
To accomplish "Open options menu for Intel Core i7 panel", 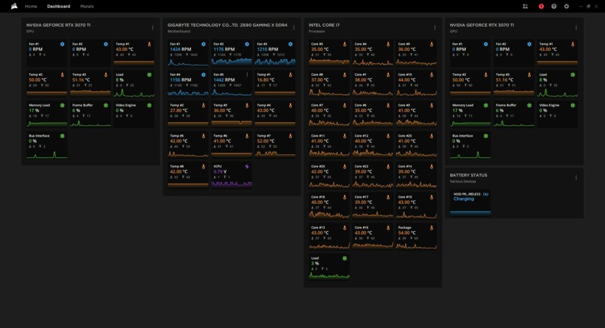I will point(435,27).
